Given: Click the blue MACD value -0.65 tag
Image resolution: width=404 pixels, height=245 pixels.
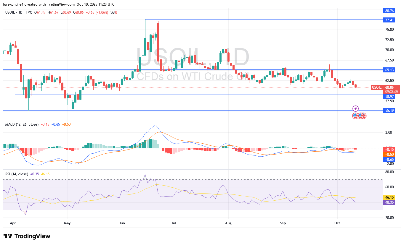Looking at the screenshot, I should tap(389, 159).
